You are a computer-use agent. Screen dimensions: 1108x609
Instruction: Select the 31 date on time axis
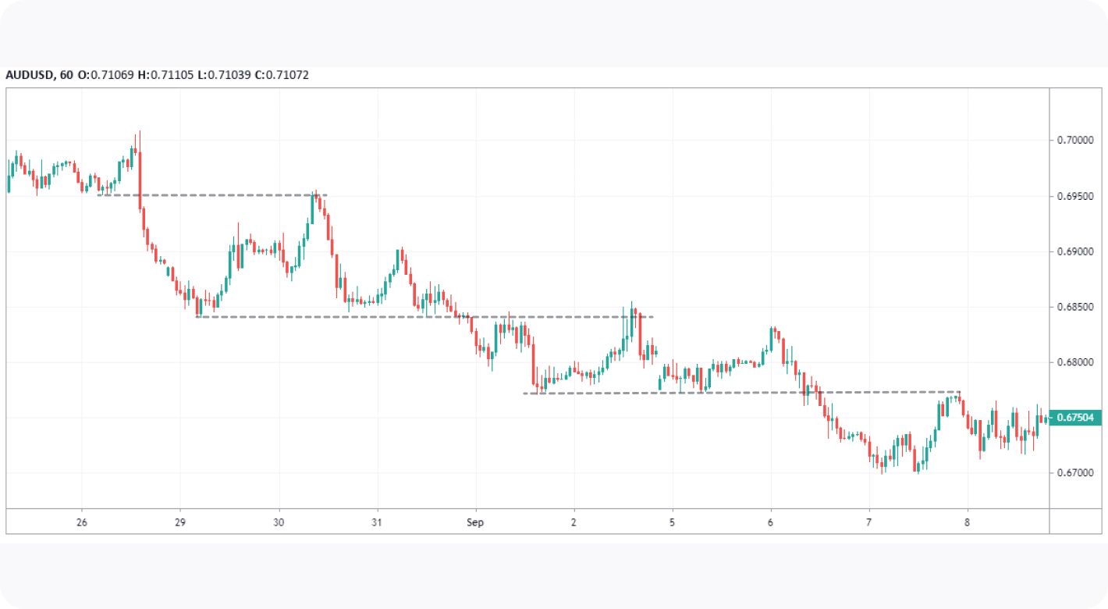pos(377,522)
